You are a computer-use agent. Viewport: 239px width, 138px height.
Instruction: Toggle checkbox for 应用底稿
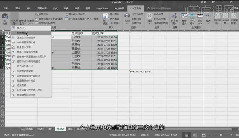click(x=13, y=86)
